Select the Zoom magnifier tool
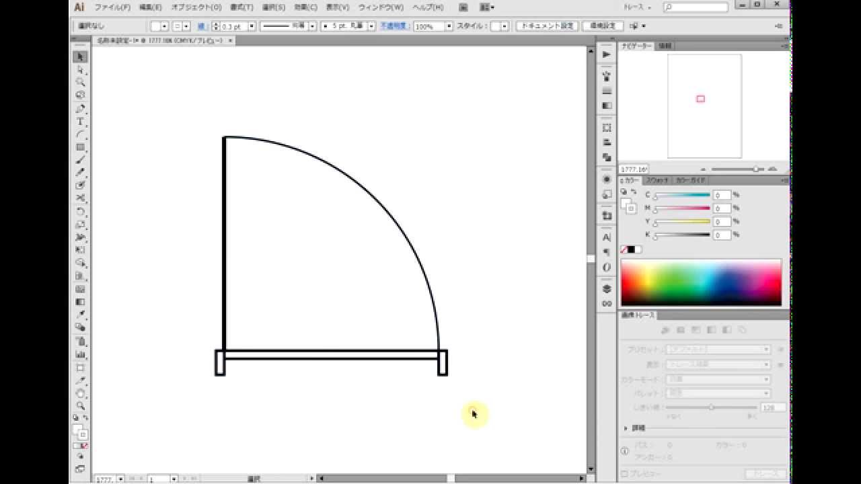861x484 pixels. point(80,406)
